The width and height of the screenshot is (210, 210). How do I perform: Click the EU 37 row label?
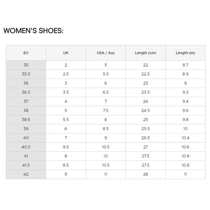(x=26, y=101)
